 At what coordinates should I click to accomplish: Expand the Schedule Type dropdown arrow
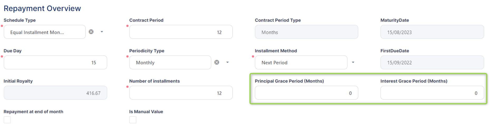(x=102, y=32)
